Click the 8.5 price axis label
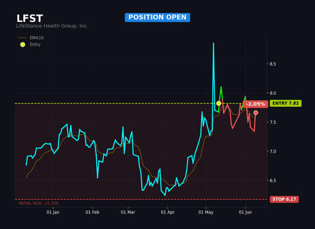This screenshot has height=229, width=315. tap(273, 64)
